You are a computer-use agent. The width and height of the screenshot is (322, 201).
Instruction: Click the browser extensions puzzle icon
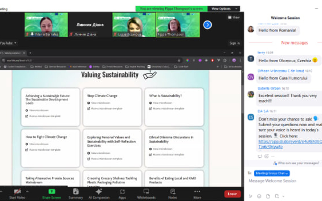click(x=225, y=60)
